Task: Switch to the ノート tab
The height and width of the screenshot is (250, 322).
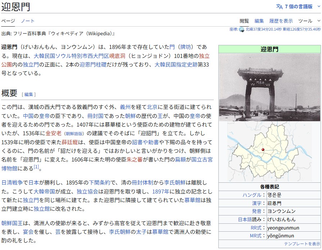Action: 28,21
